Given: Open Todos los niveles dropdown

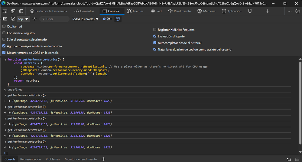Looking at the screenshot, I should (x=85, y=19).
